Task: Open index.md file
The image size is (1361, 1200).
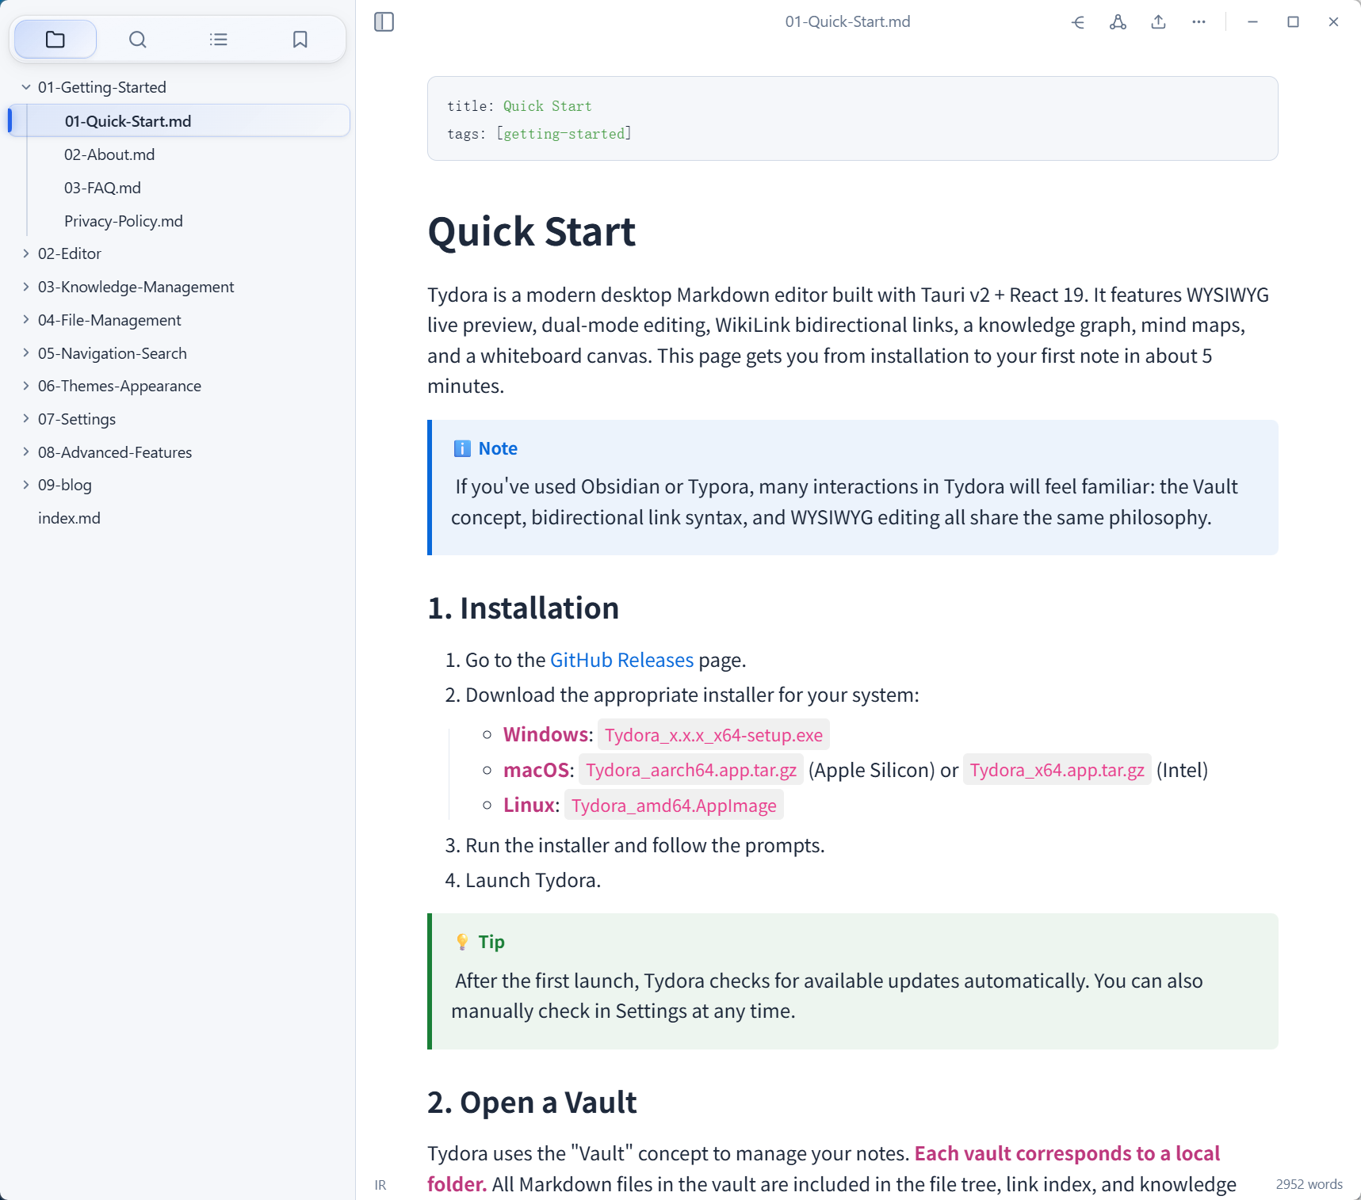Action: click(69, 518)
